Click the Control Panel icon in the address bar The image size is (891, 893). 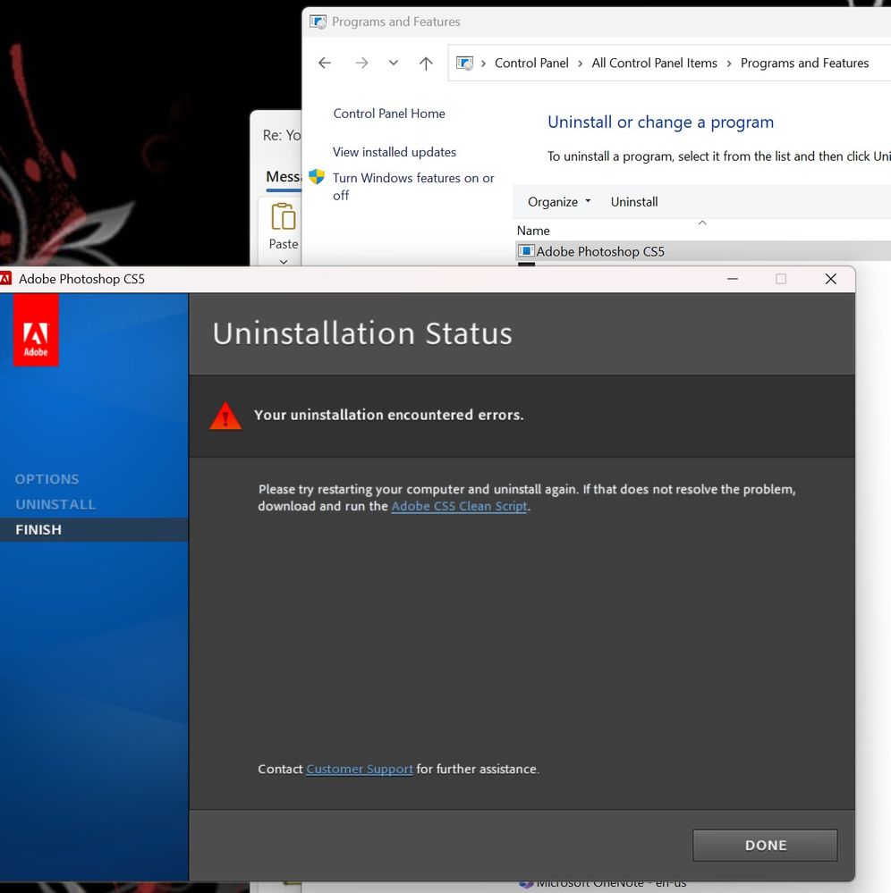coord(464,63)
